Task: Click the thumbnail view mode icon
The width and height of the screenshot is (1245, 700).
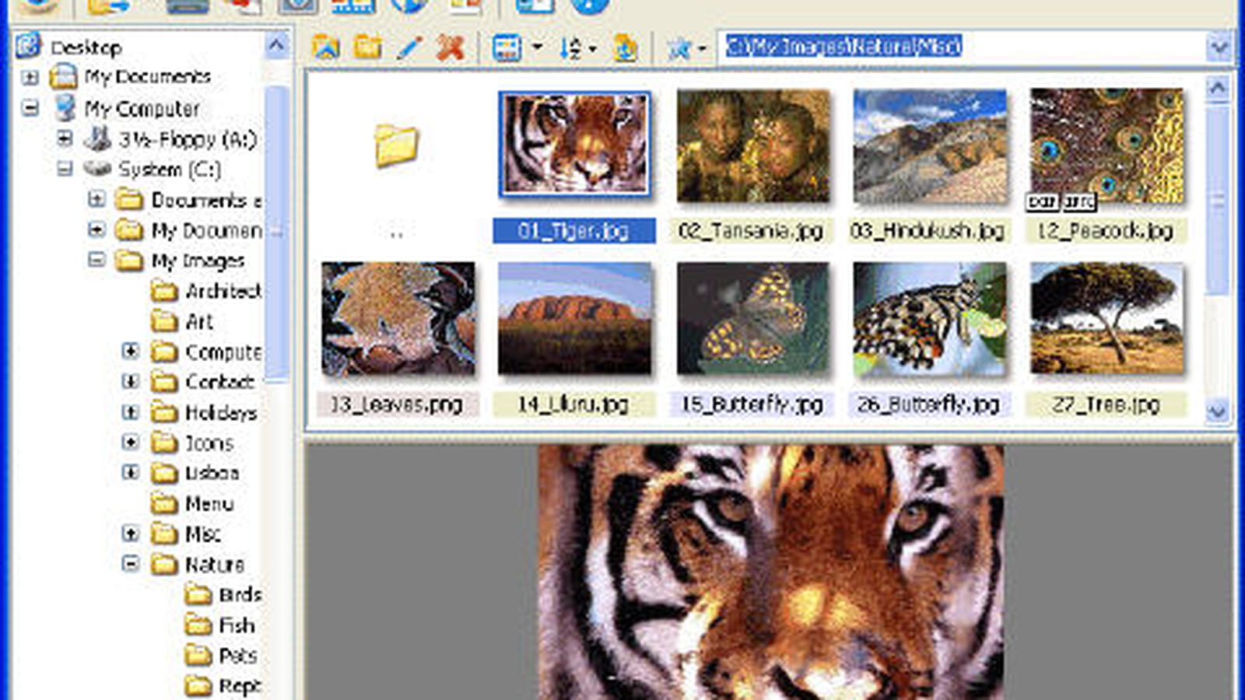Action: coord(507,48)
